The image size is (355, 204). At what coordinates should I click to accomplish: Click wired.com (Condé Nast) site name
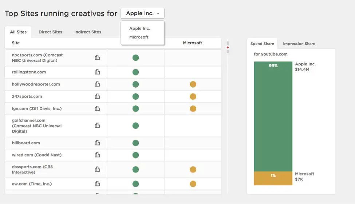tap(37, 155)
